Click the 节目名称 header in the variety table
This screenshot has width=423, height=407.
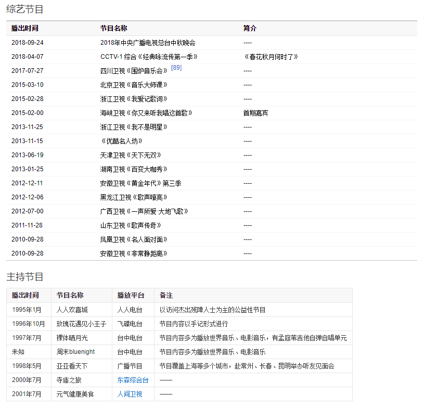(x=113, y=28)
